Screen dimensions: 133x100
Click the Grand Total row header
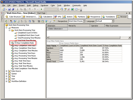coord(53,61)
